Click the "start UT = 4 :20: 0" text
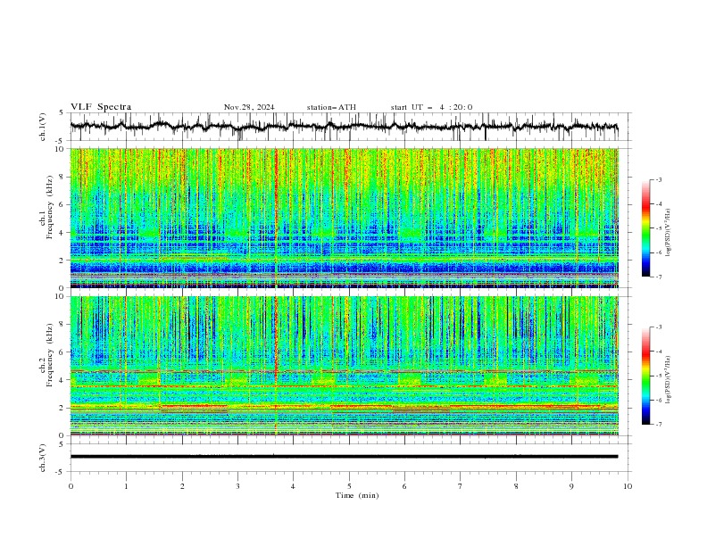 (x=431, y=107)
